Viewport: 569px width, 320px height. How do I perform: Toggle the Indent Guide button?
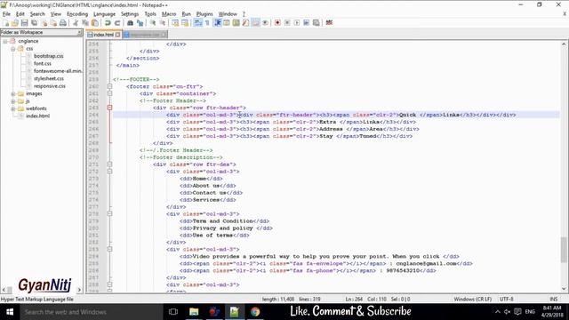[218, 23]
